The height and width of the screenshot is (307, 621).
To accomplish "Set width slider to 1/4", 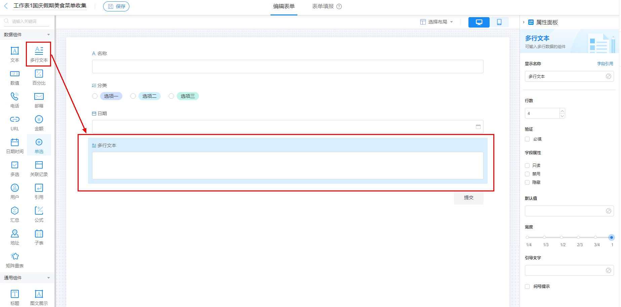I will pyautogui.click(x=527, y=237).
